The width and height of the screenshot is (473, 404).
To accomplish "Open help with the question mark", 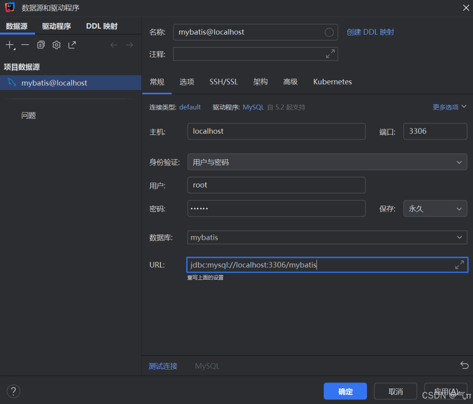I will pos(13,392).
